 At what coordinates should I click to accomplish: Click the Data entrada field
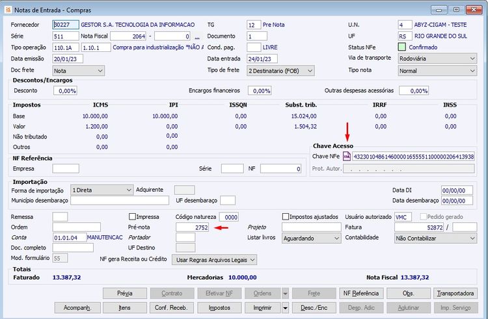point(262,58)
